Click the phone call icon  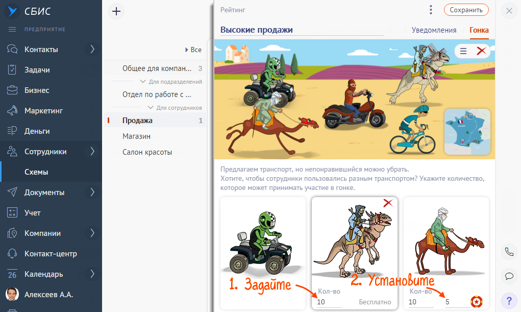(x=509, y=251)
